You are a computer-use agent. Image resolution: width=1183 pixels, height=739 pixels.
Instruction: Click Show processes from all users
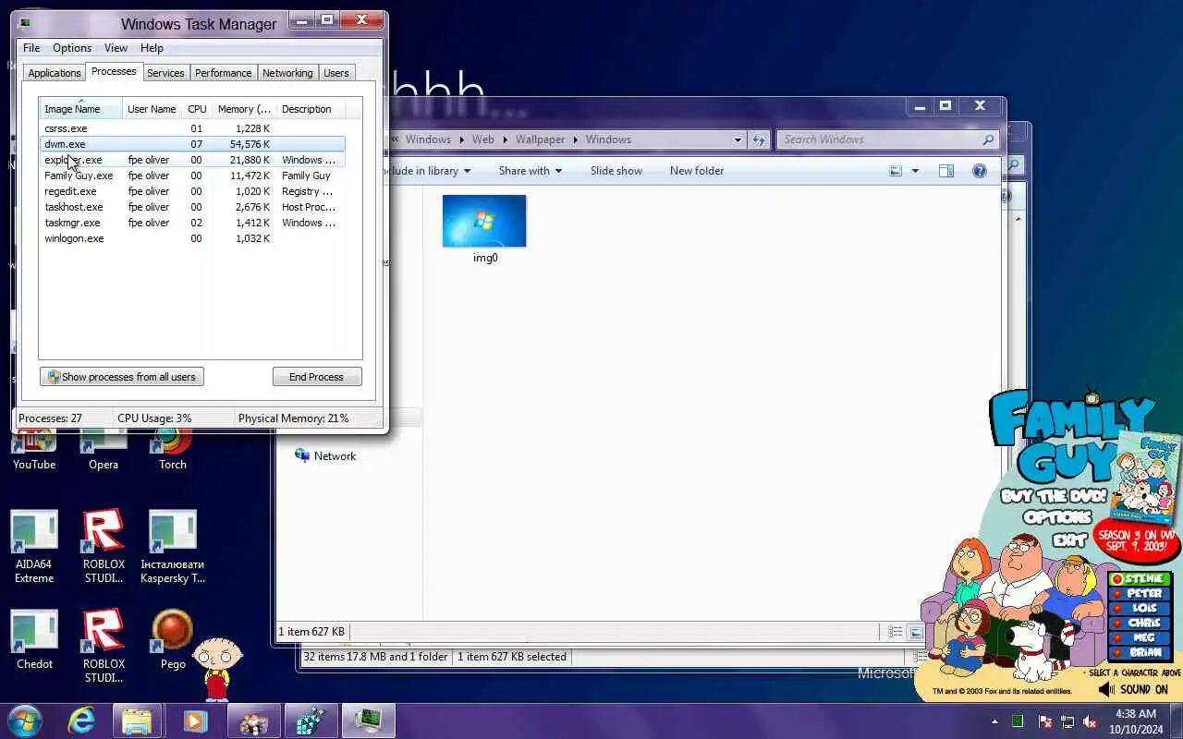122,377
